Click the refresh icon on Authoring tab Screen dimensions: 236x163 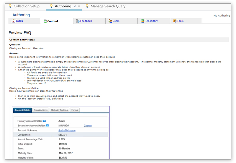(x=75, y=6)
